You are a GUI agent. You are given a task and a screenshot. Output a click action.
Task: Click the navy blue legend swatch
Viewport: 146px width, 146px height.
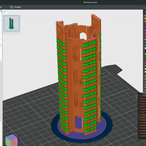145,51
